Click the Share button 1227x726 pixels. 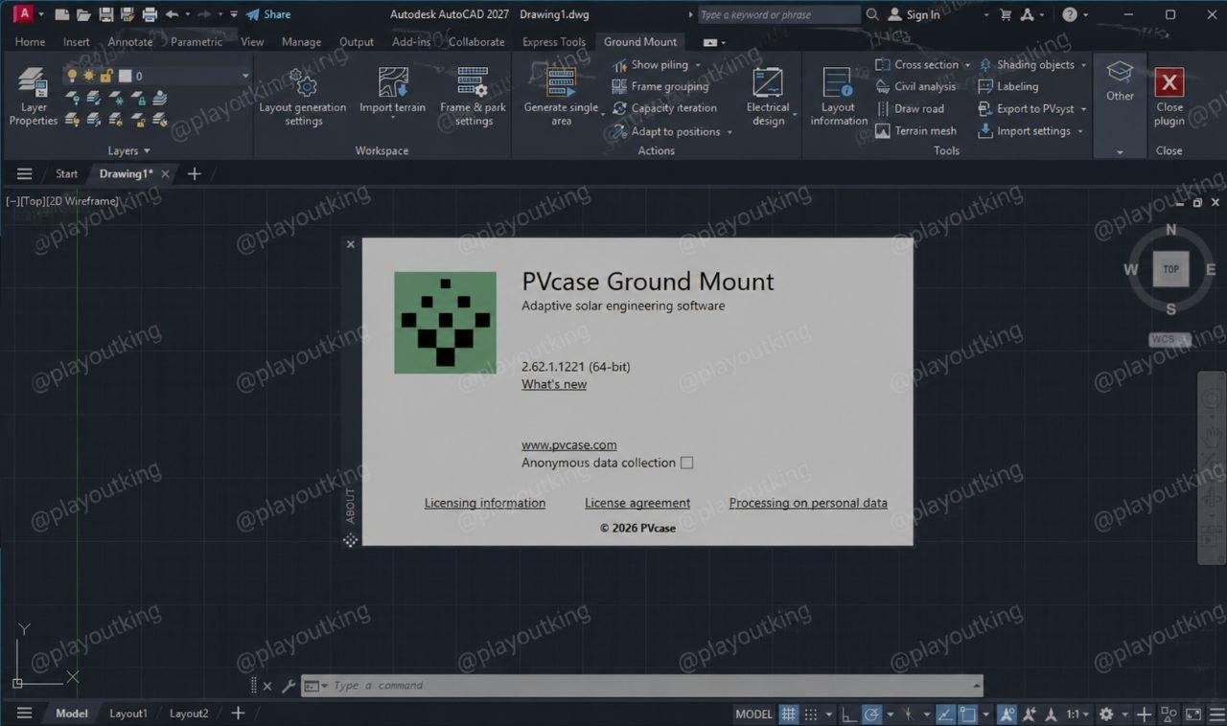pos(268,14)
